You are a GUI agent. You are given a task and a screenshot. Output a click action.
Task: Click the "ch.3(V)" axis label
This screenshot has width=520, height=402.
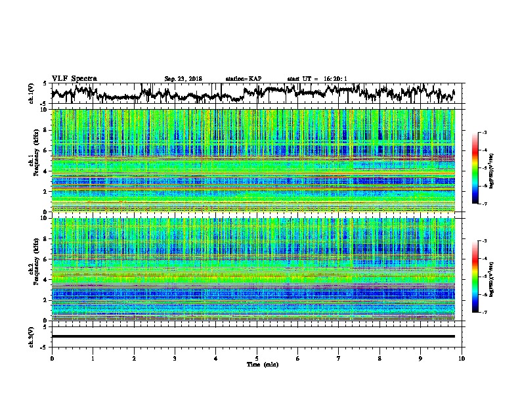click(x=32, y=337)
